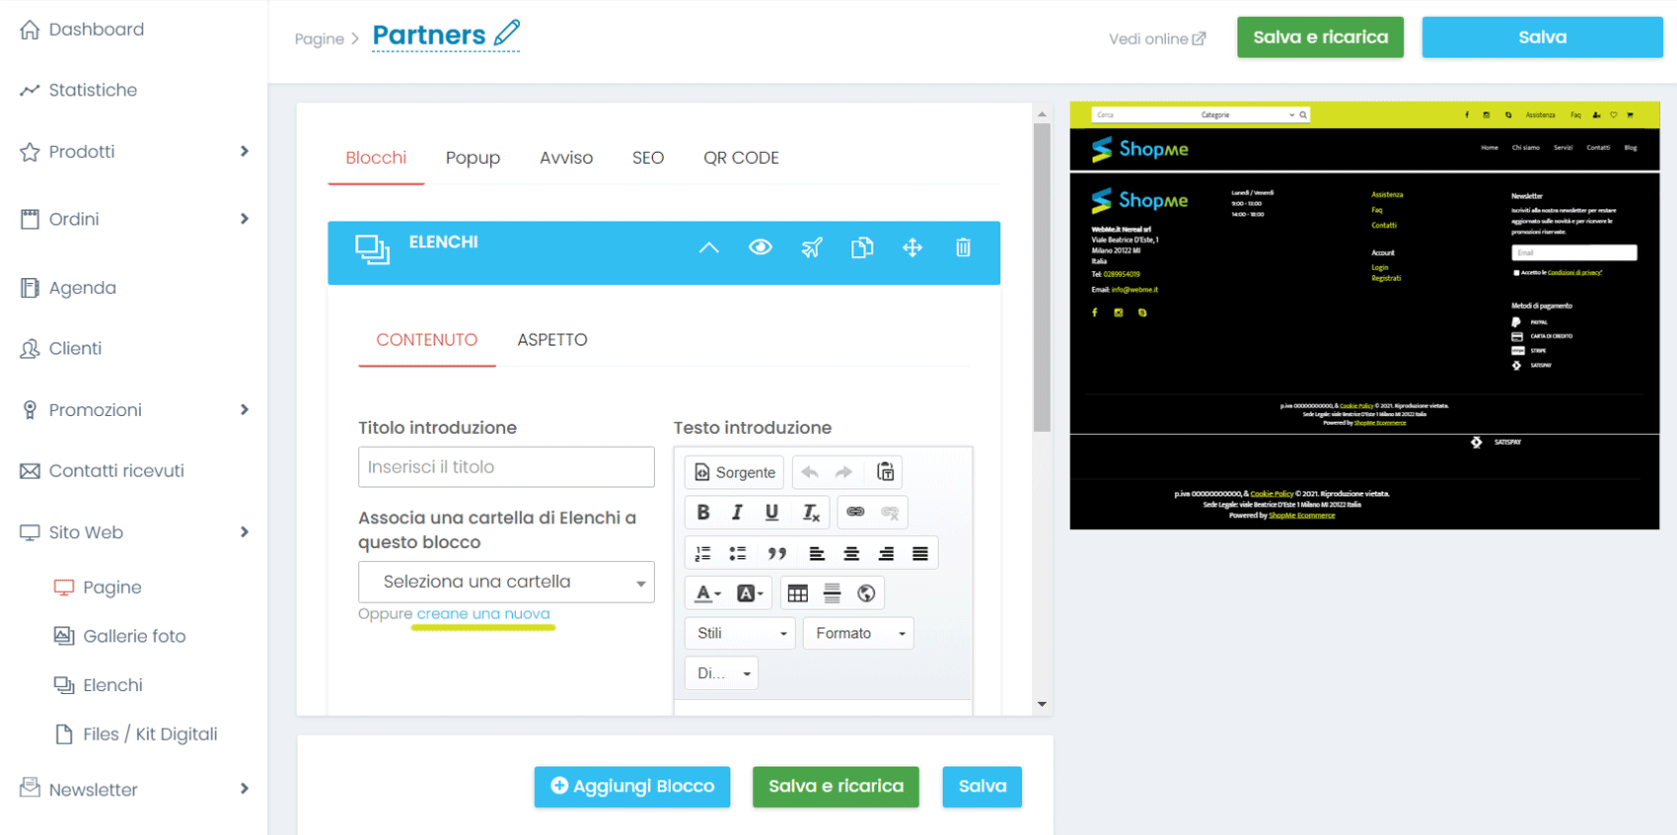Open the Vedi online link
The width and height of the screenshot is (1677, 835).
(1157, 38)
